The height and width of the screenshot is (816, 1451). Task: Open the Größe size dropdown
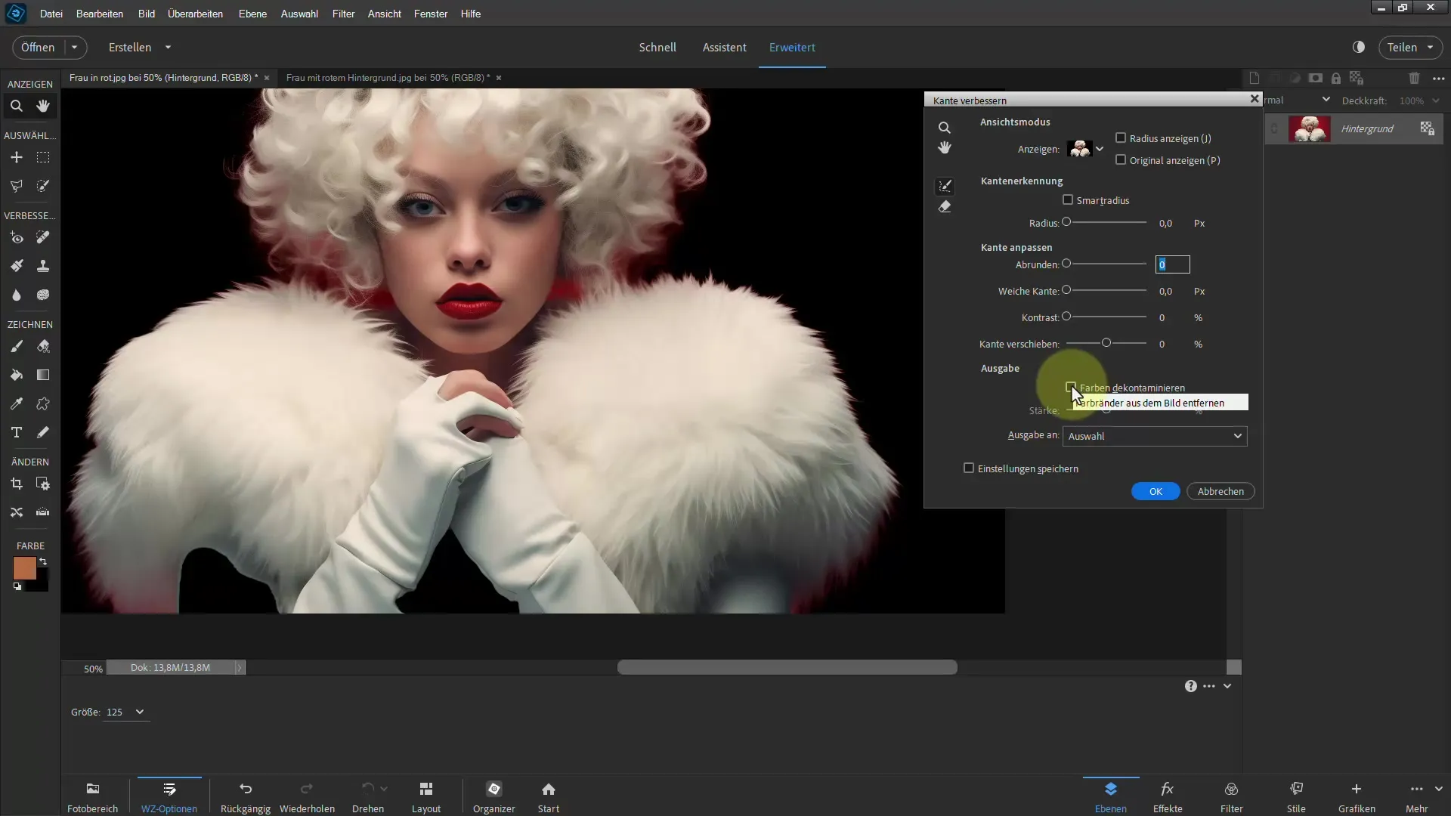pos(140,712)
